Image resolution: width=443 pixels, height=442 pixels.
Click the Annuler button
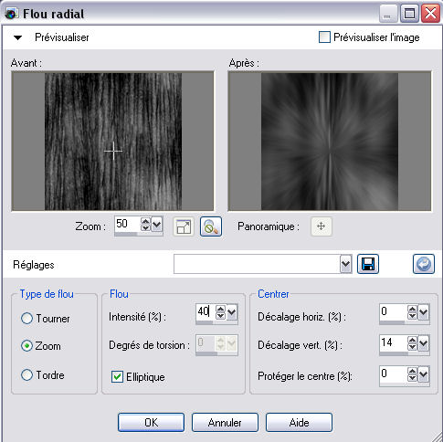point(225,422)
